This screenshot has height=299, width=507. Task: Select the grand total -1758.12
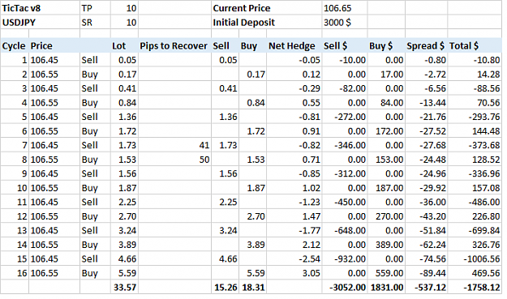[475, 287]
